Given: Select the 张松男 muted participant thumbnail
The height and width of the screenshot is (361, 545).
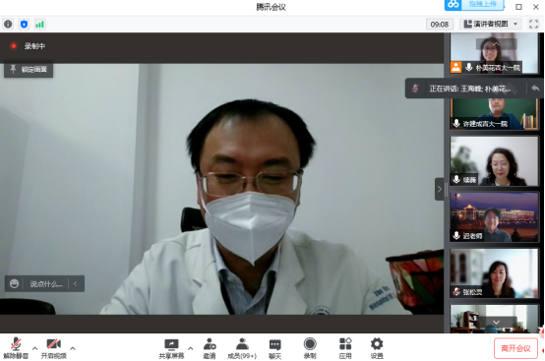Looking at the screenshot, I should coord(494,273).
